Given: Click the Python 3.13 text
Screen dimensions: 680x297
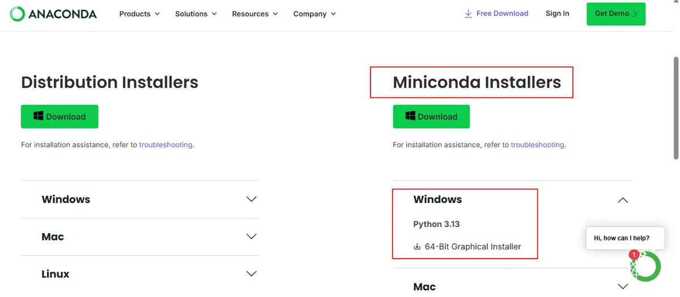Looking at the screenshot, I should (436, 224).
